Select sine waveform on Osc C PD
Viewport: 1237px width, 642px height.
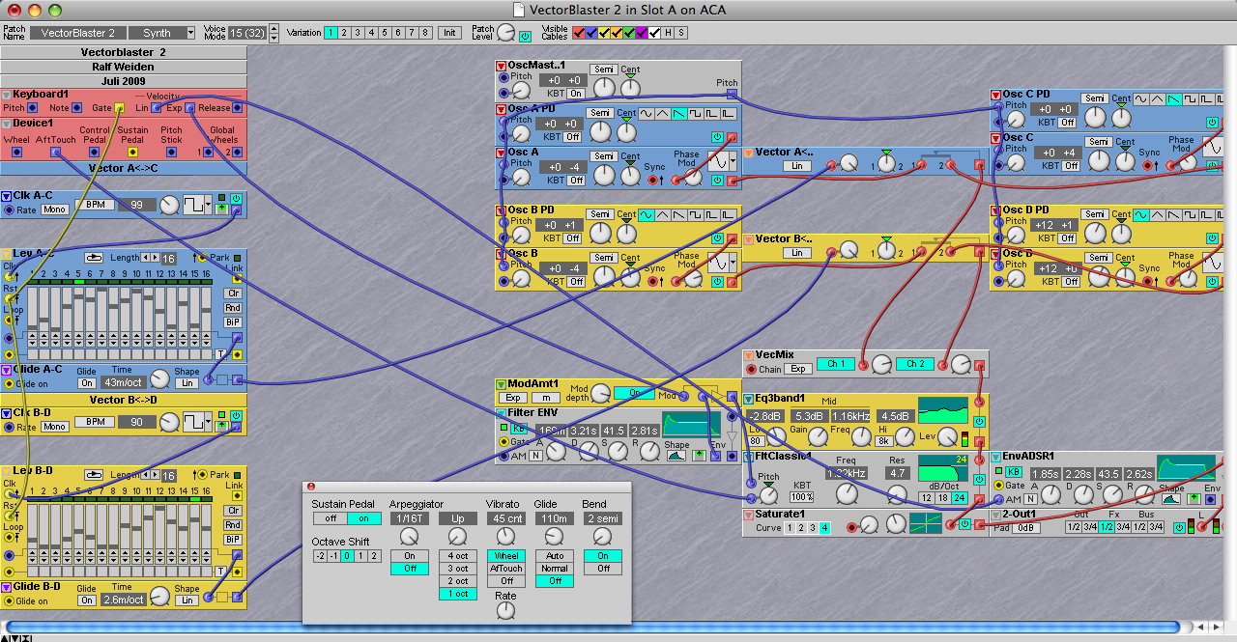1140,99
